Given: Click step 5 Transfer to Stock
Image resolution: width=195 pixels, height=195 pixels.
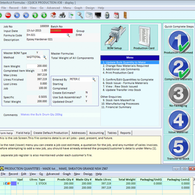Looking at the screenshot, I should (178, 148).
